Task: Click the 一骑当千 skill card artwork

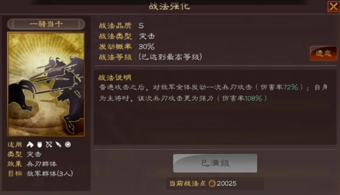Action: point(46,84)
